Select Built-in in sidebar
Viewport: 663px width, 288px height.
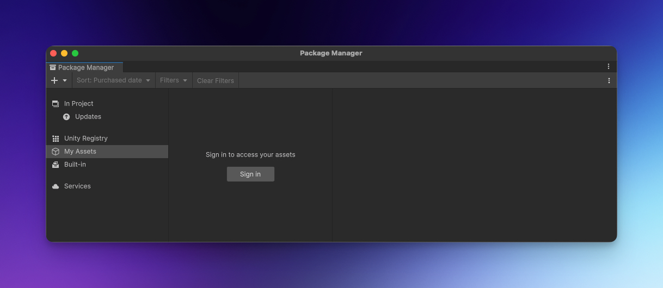107,164
